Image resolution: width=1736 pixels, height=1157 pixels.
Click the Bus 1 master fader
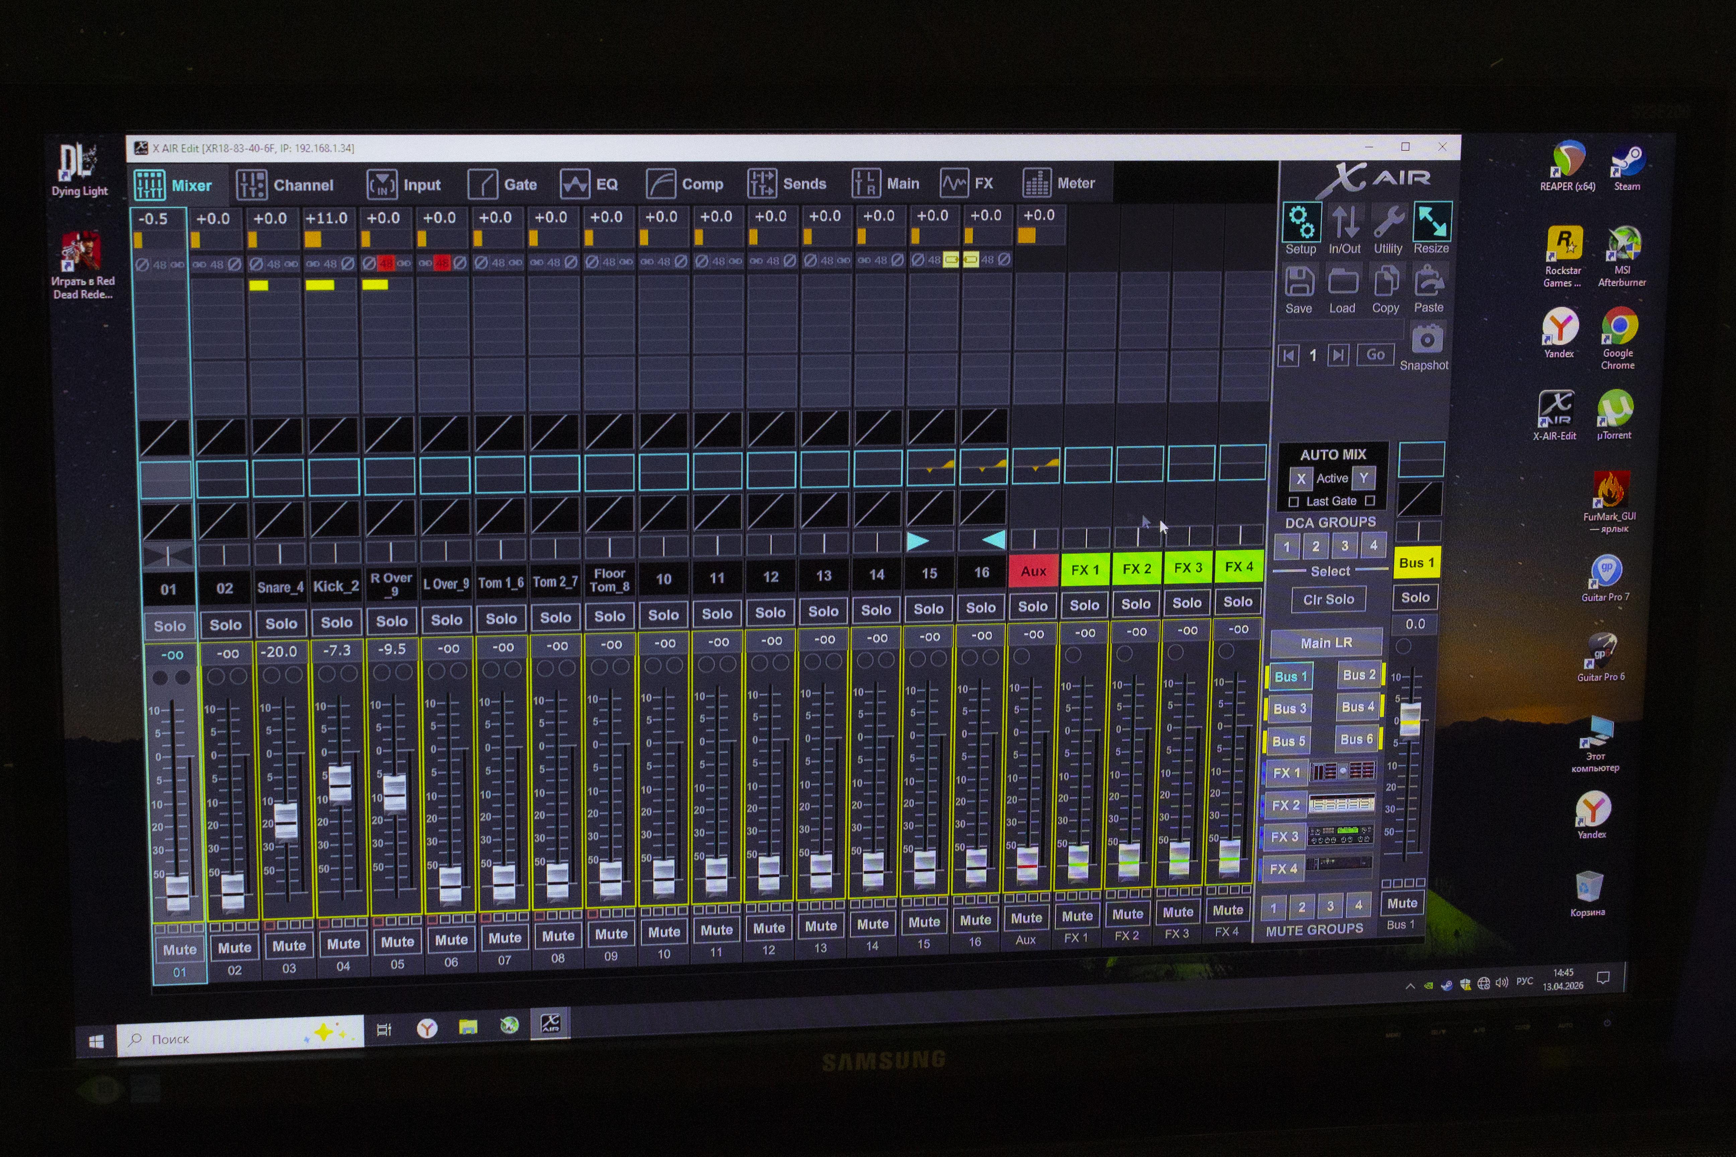(x=1410, y=720)
